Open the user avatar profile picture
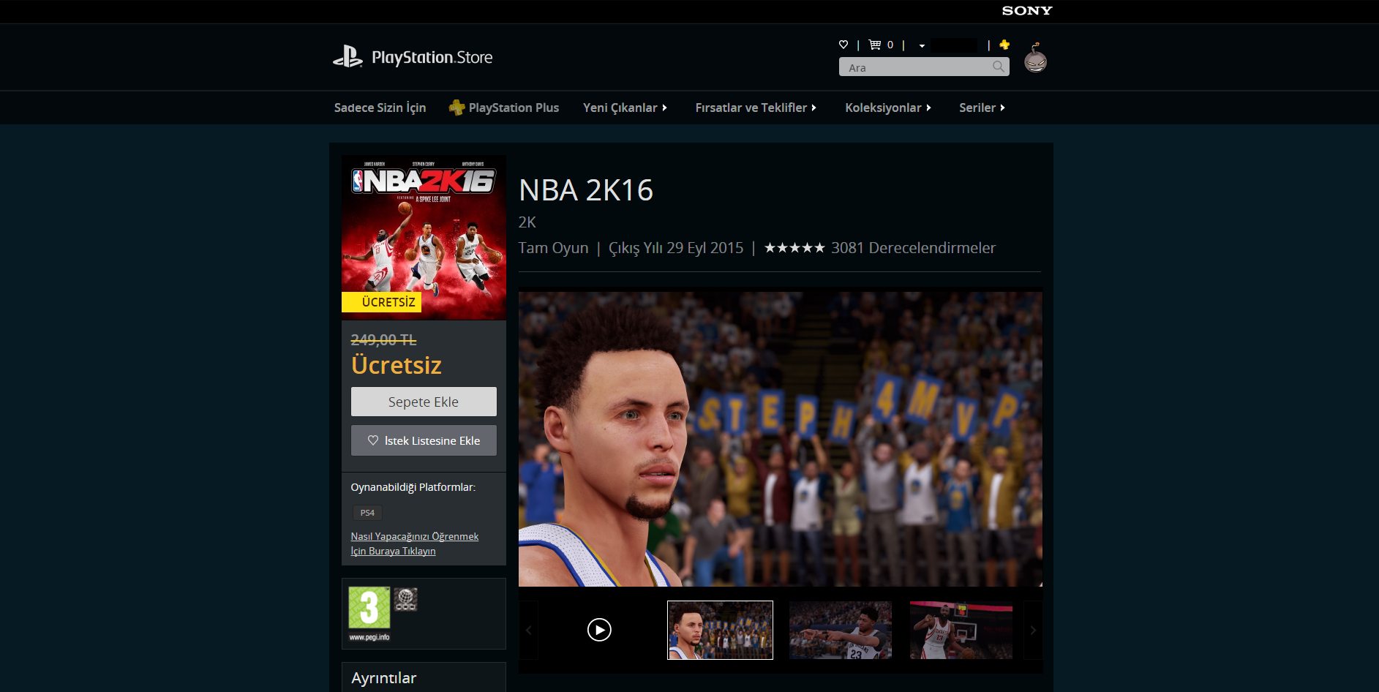1379x692 pixels. (1035, 58)
